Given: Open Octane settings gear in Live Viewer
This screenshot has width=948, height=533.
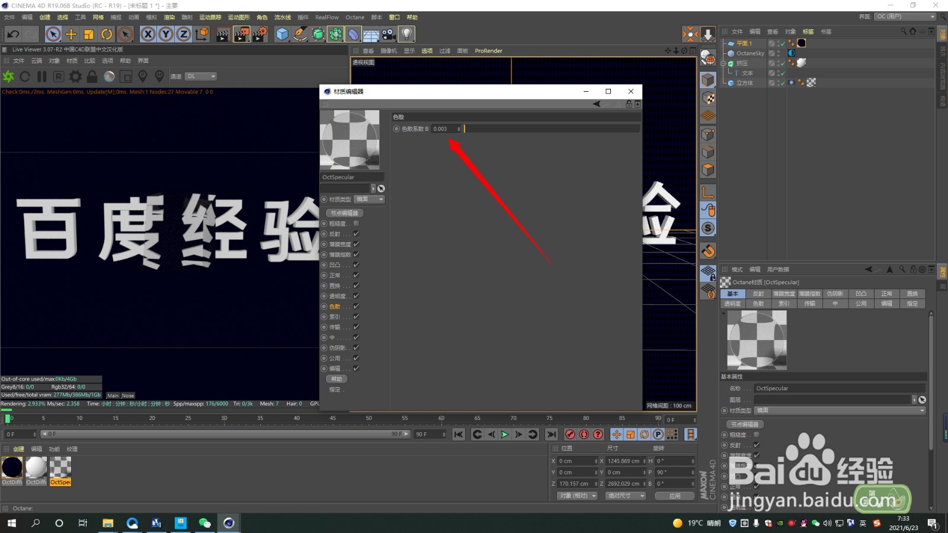Looking at the screenshot, I should coord(75,76).
